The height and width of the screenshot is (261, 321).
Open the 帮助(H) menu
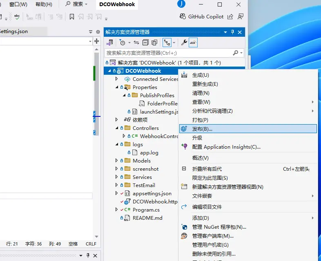[44, 4]
